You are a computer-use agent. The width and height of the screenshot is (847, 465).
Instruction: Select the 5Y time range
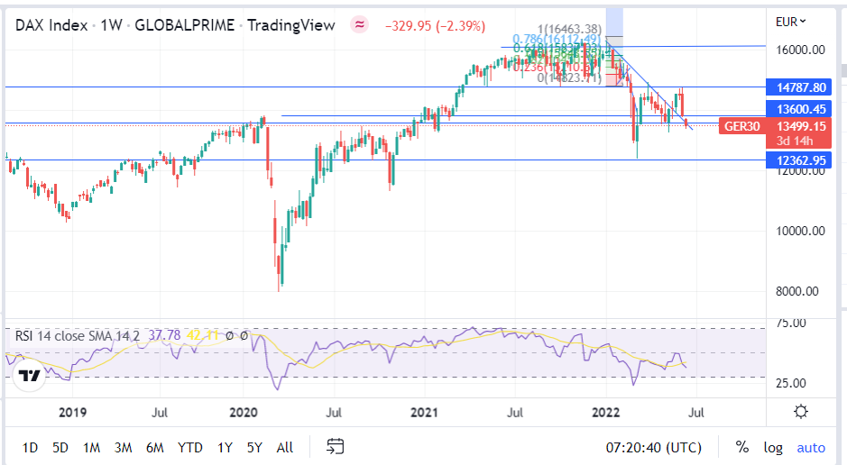pos(255,447)
